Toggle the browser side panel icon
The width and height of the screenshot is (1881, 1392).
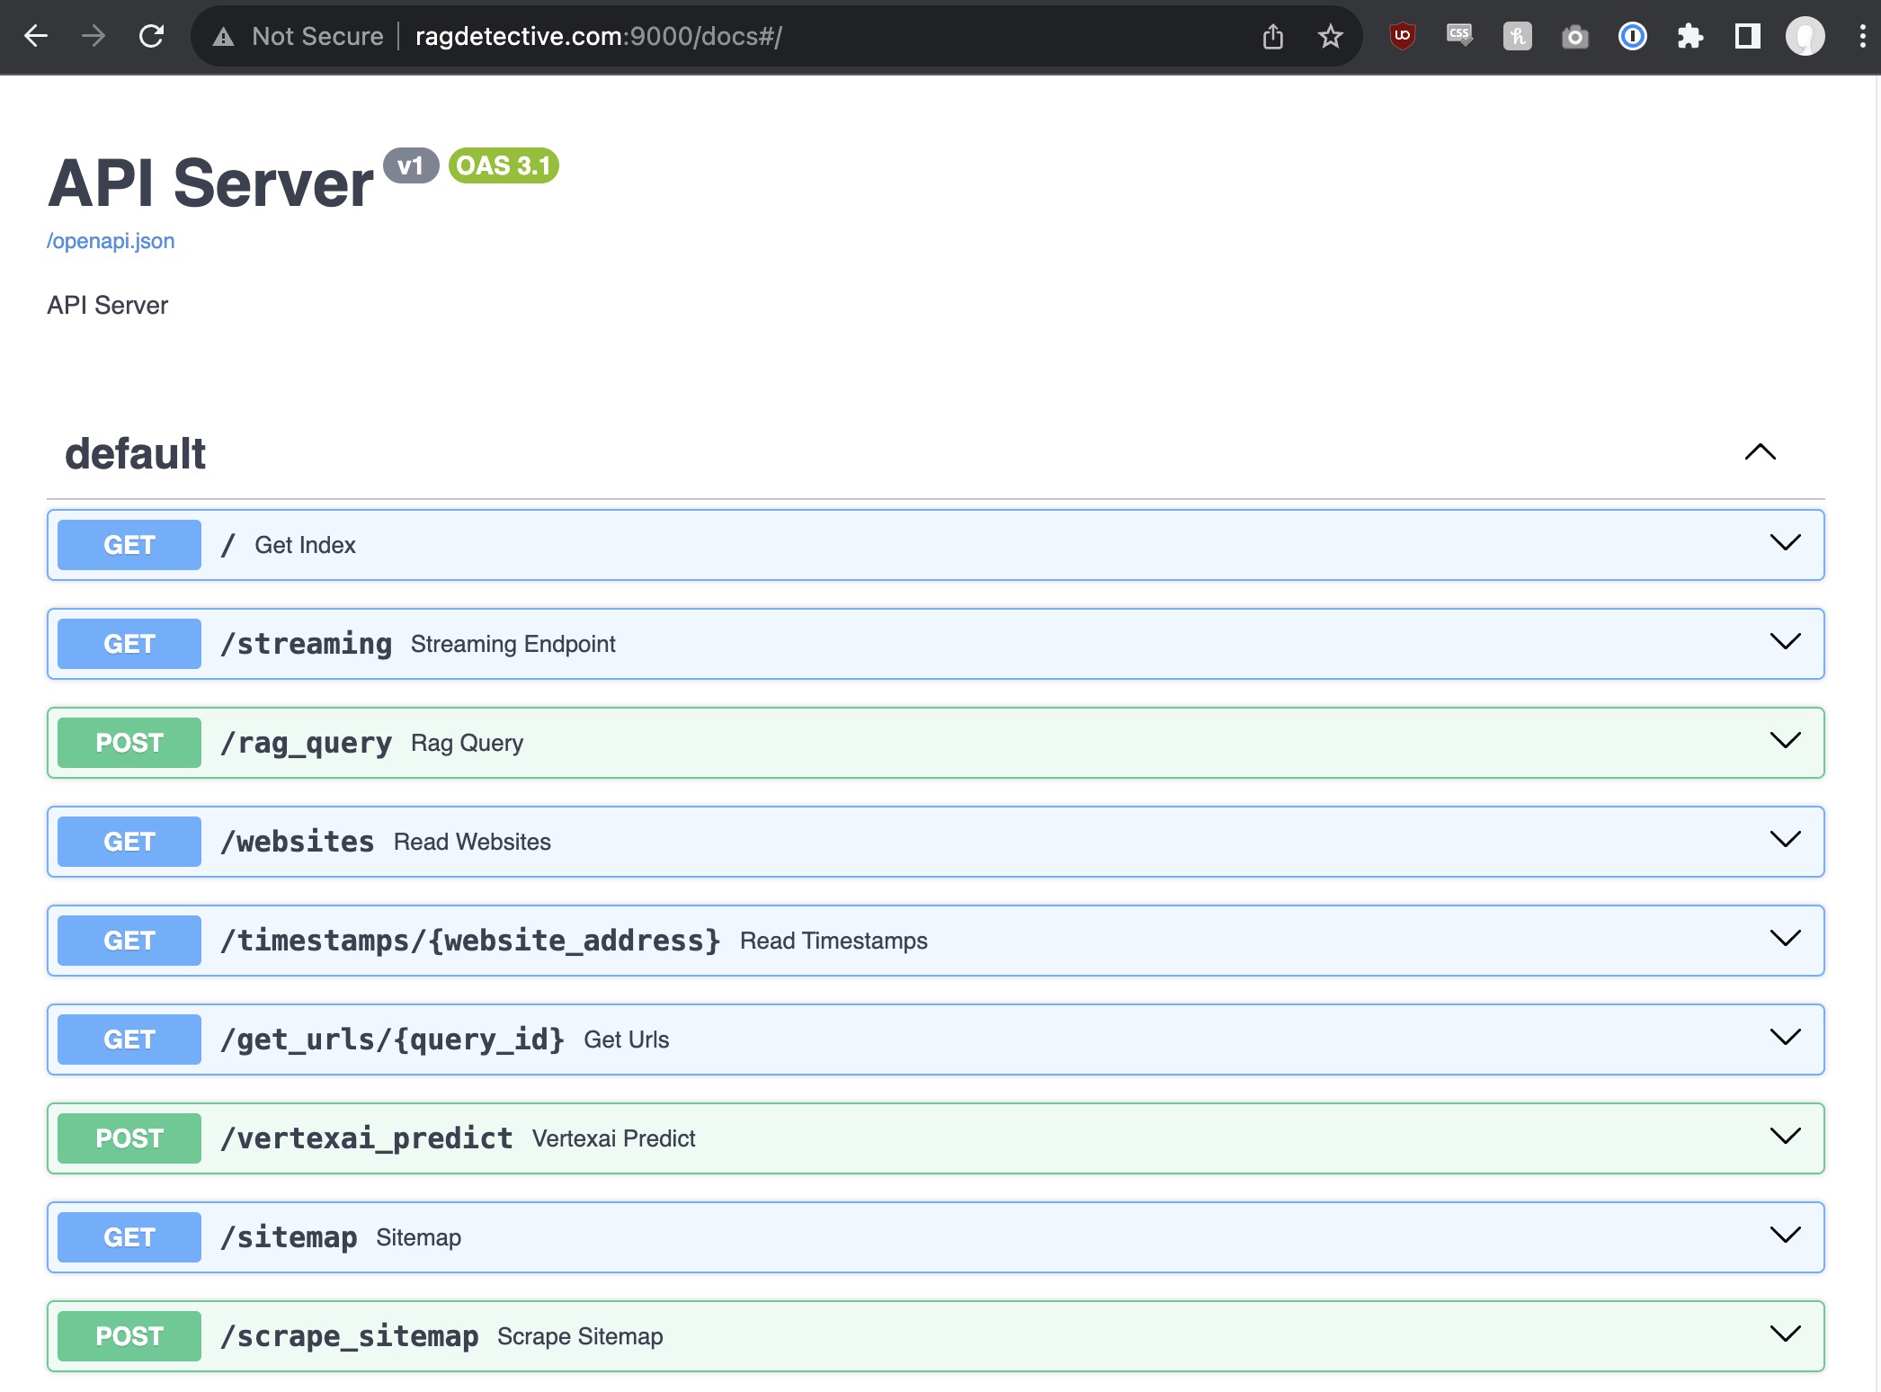[1747, 36]
